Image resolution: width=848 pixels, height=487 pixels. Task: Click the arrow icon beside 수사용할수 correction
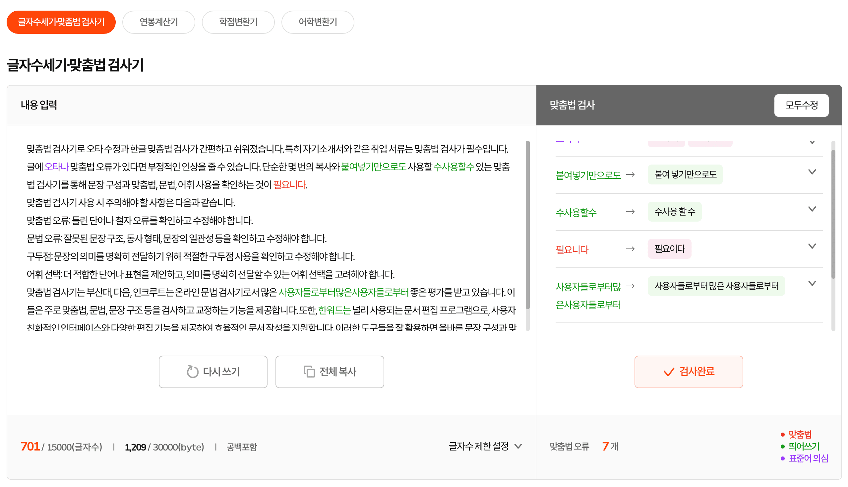click(631, 211)
